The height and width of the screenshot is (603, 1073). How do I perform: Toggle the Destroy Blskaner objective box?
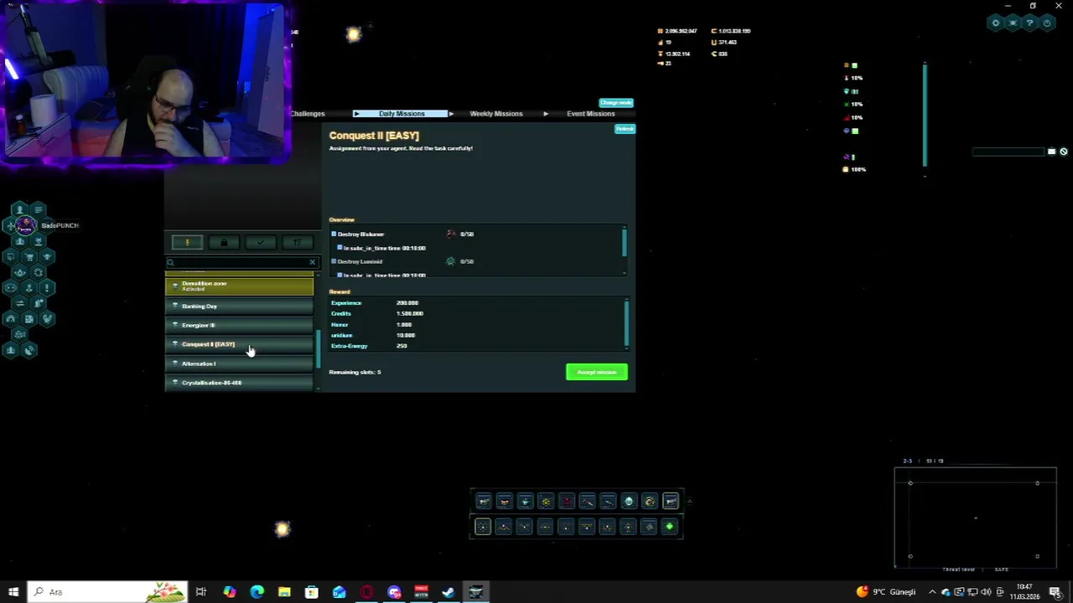pyautogui.click(x=334, y=234)
